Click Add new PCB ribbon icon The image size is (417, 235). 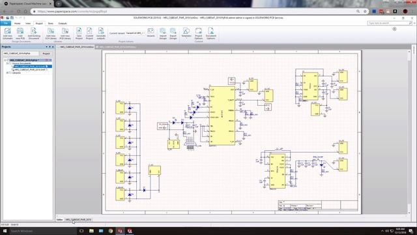click(20, 33)
